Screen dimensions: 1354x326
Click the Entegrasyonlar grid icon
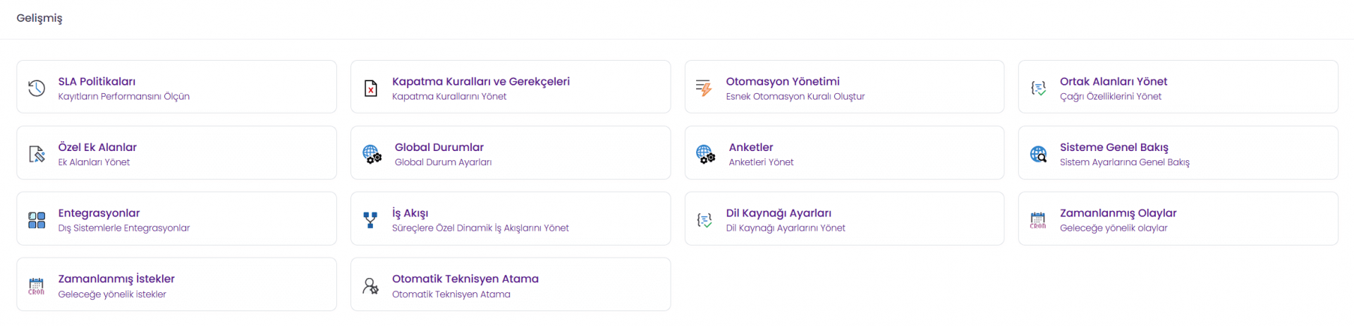37,220
